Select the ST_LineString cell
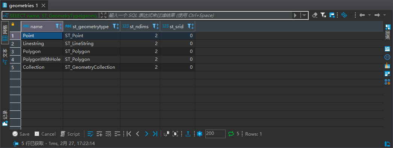393x148 pixels. [x=91, y=44]
